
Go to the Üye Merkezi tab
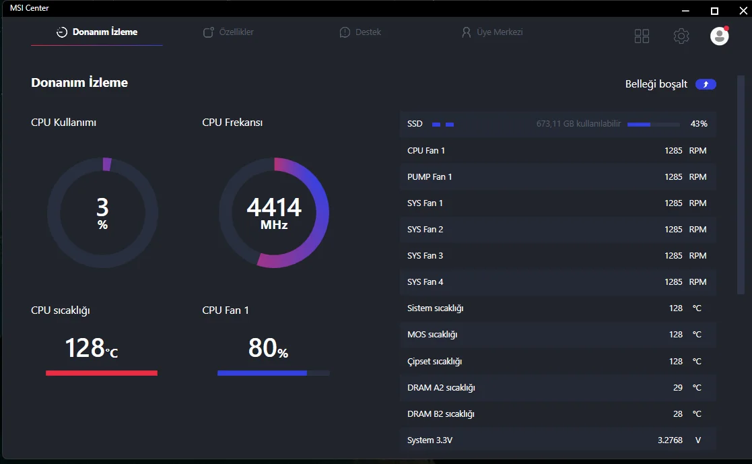tap(492, 32)
